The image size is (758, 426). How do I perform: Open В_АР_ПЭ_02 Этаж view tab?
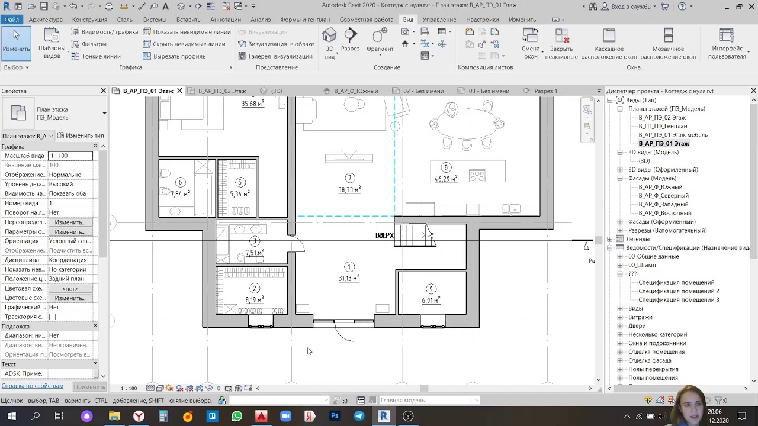[222, 91]
